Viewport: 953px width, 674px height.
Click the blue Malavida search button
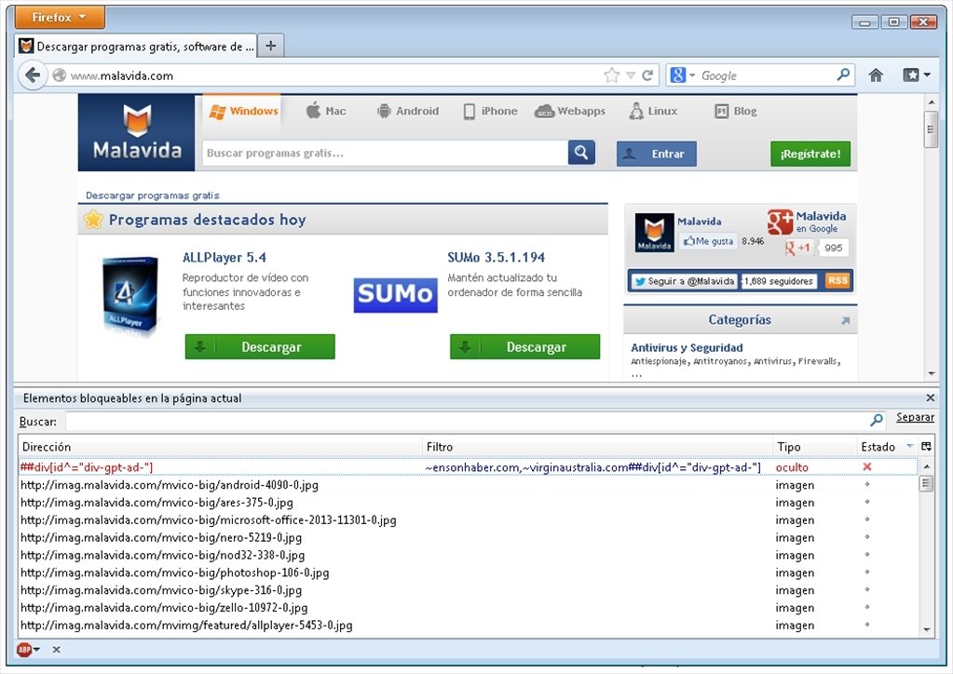coord(581,153)
